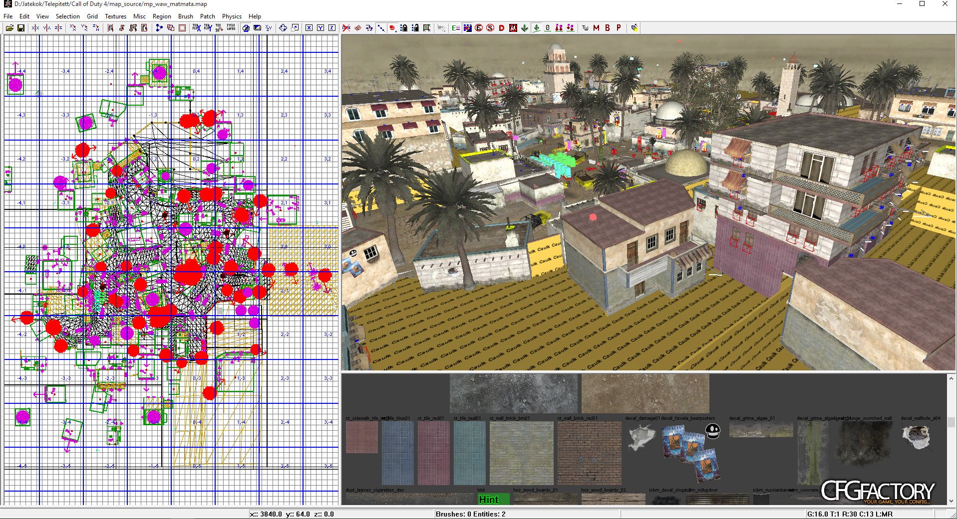957x519 pixels.
Task: Select the green Hint texture
Action: pos(494,499)
